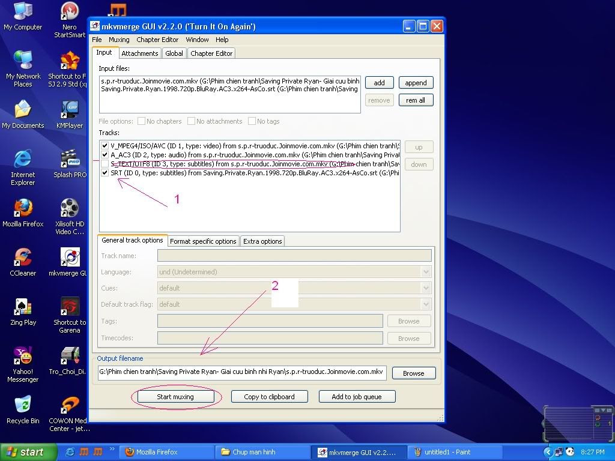Image resolution: width=615 pixels, height=461 pixels.
Task: Uncheck SRT subtitles track checkbox
Action: [x=105, y=173]
